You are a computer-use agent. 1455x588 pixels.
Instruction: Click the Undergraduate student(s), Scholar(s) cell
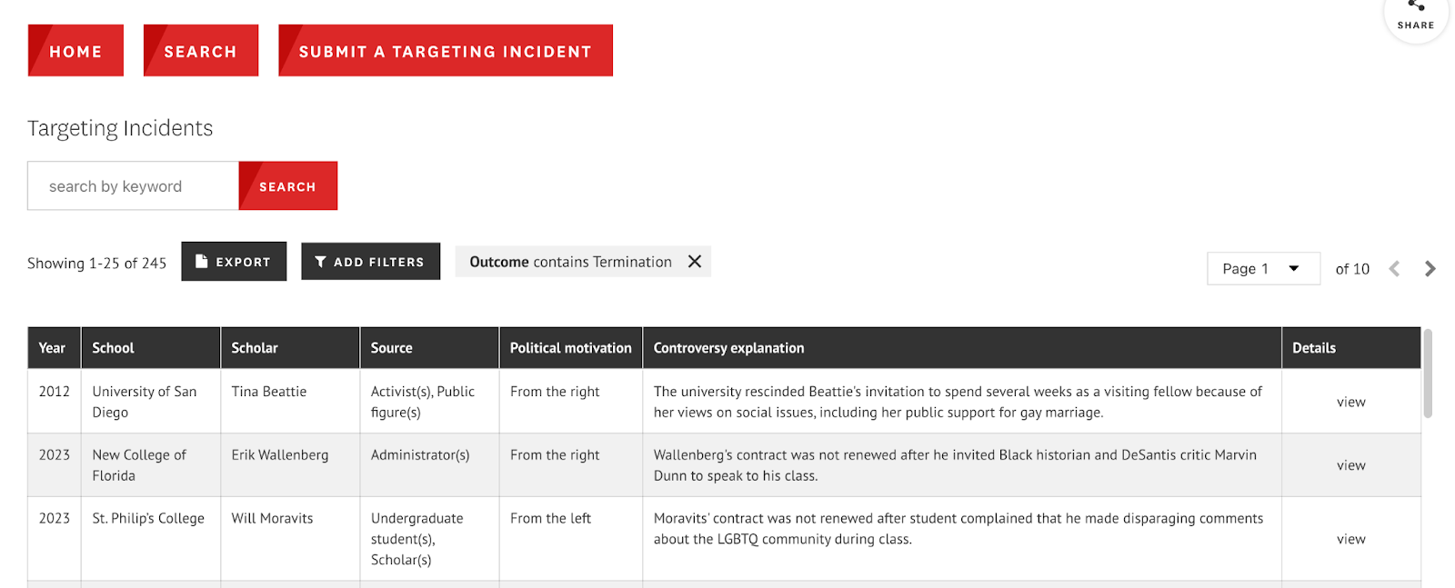pos(429,539)
